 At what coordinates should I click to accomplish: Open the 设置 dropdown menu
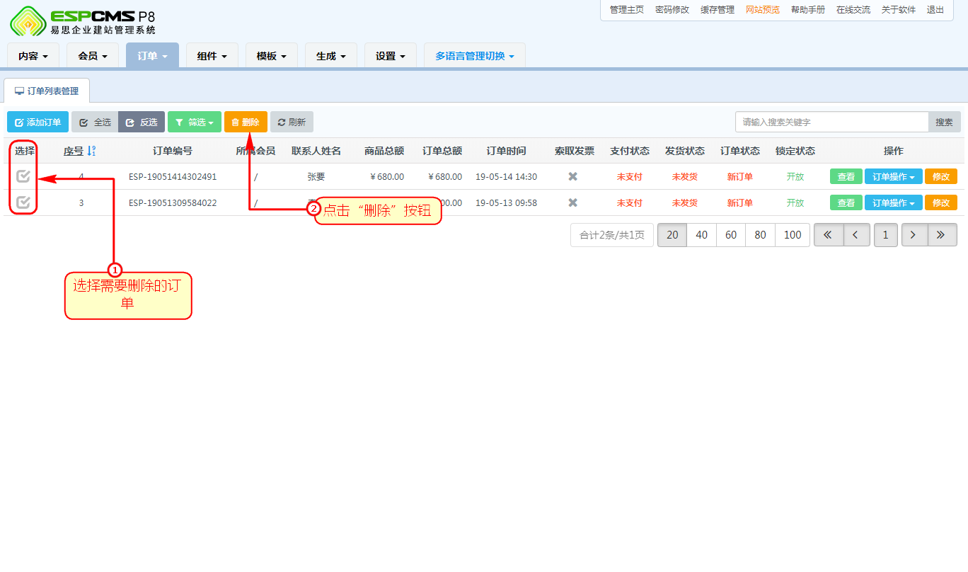tap(391, 56)
